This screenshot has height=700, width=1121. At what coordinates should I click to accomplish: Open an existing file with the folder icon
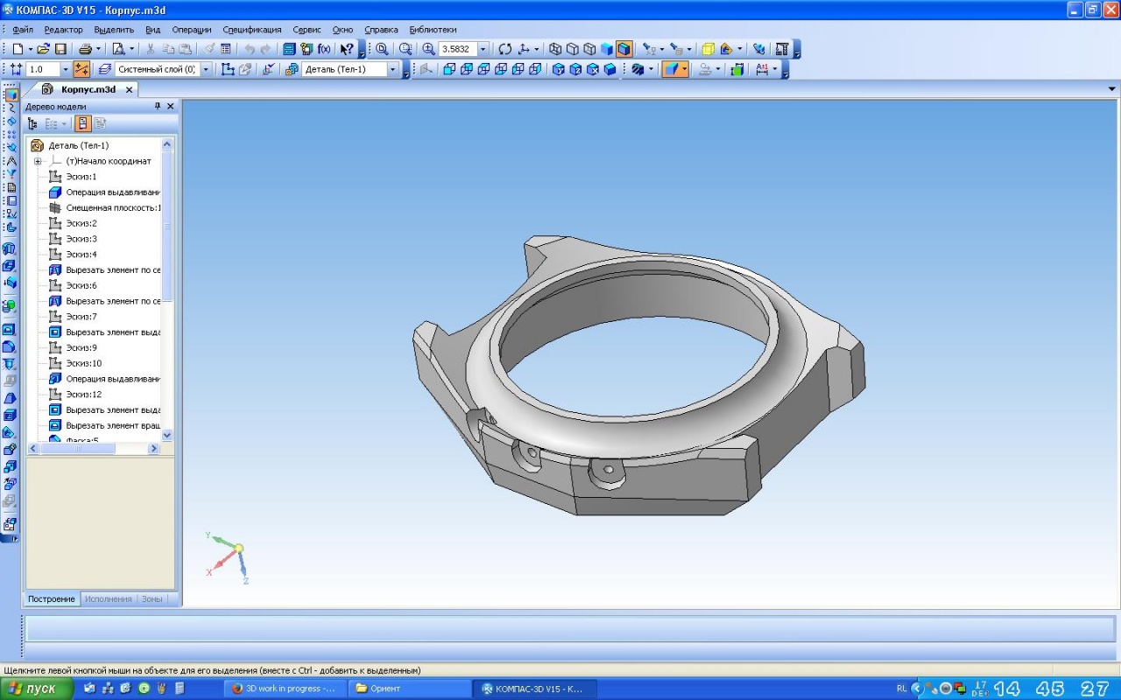(43, 49)
